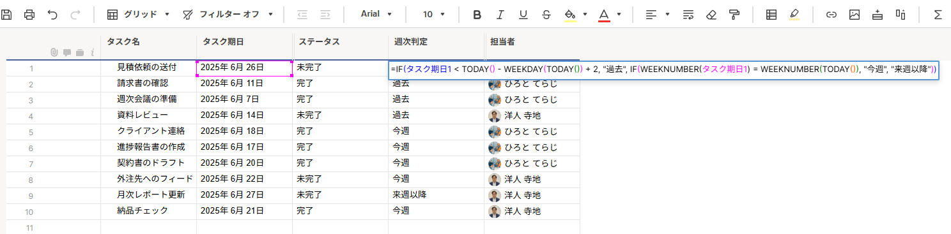Insert a hyperlink with link icon
This screenshot has height=234, width=951.
(x=831, y=14)
